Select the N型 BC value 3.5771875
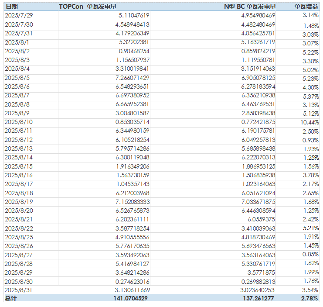The height and width of the screenshot is (307, 323). [260, 272]
